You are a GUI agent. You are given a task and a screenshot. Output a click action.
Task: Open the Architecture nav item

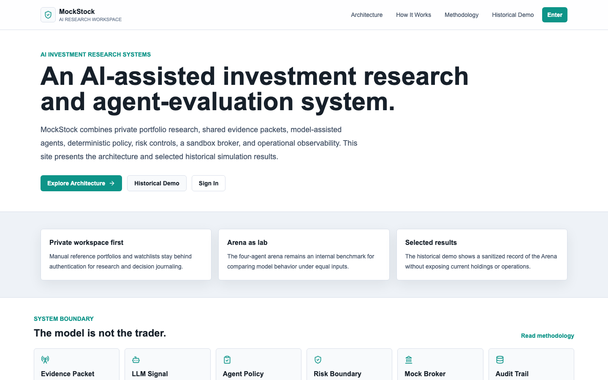(367, 15)
